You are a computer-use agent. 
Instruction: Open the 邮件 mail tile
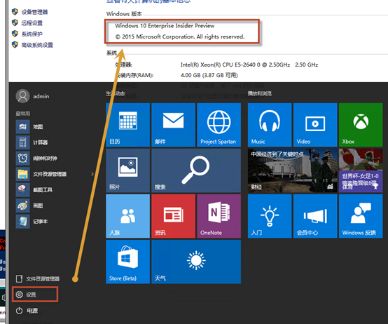[173, 125]
